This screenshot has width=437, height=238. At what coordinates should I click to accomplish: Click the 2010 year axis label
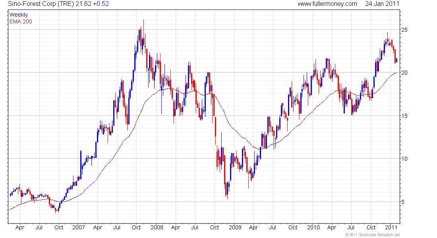(313, 227)
